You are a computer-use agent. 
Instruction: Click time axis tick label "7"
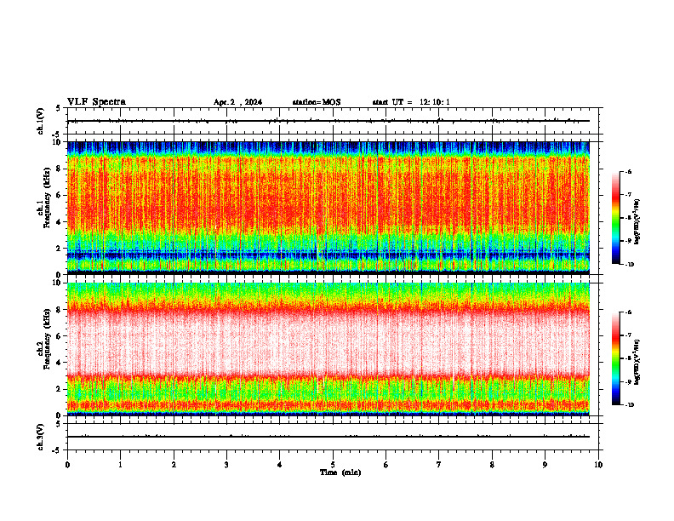point(439,465)
